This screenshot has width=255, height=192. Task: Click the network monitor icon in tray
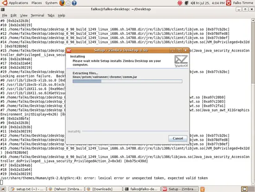[x=186, y=3]
